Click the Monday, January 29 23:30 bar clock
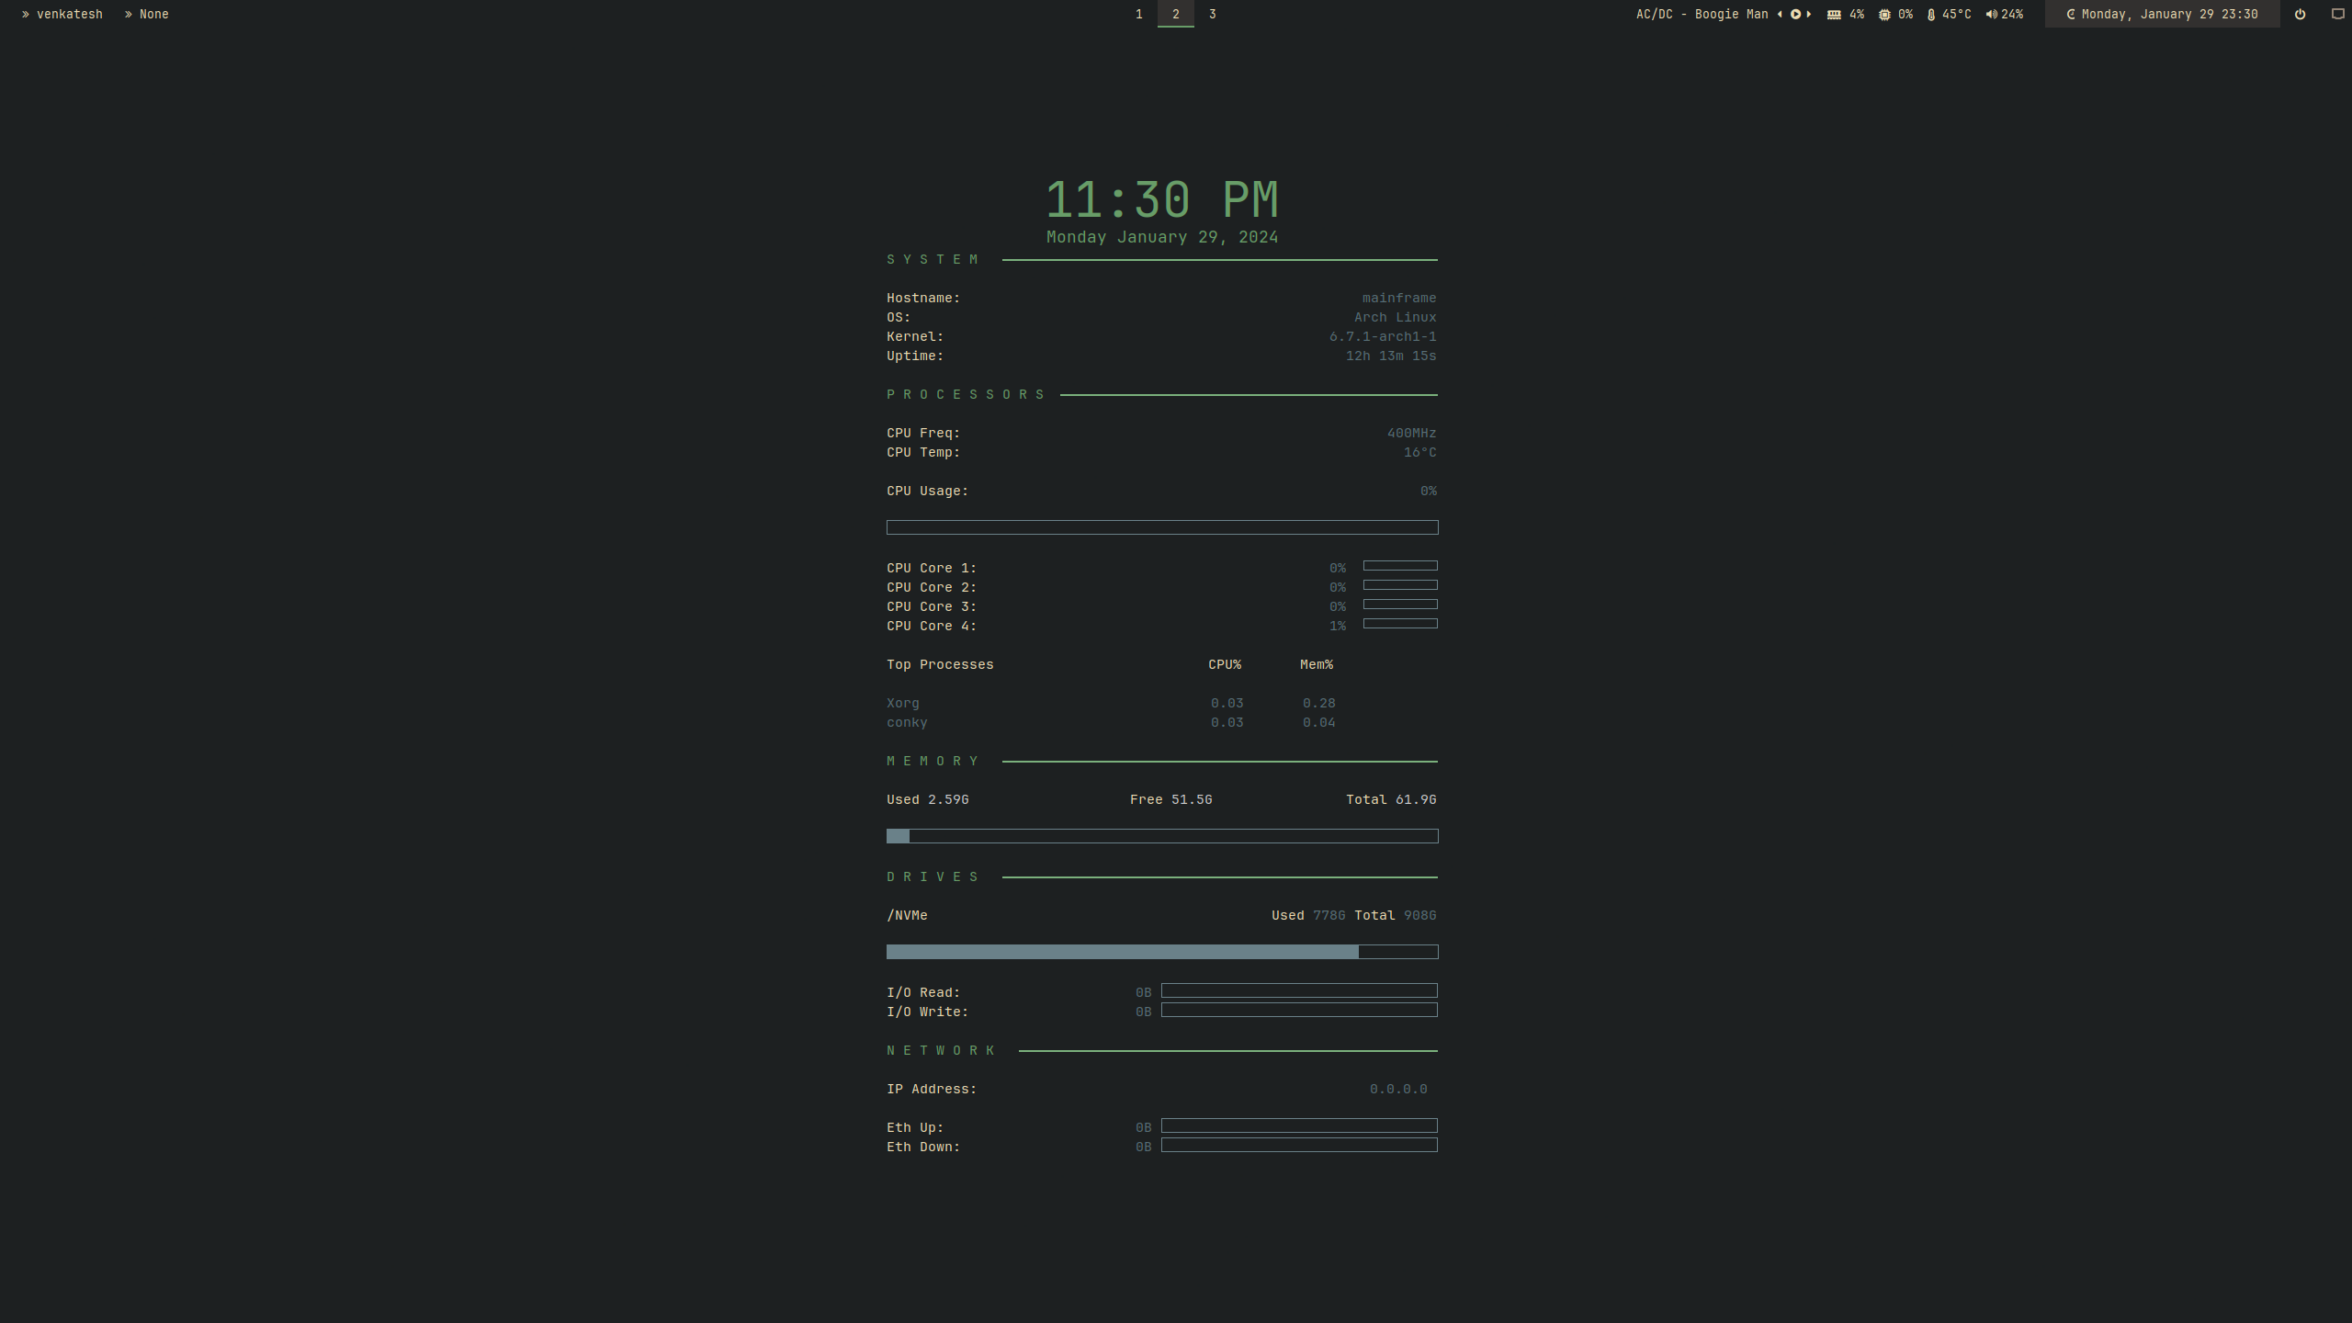The image size is (2352, 1323). coord(2169,15)
